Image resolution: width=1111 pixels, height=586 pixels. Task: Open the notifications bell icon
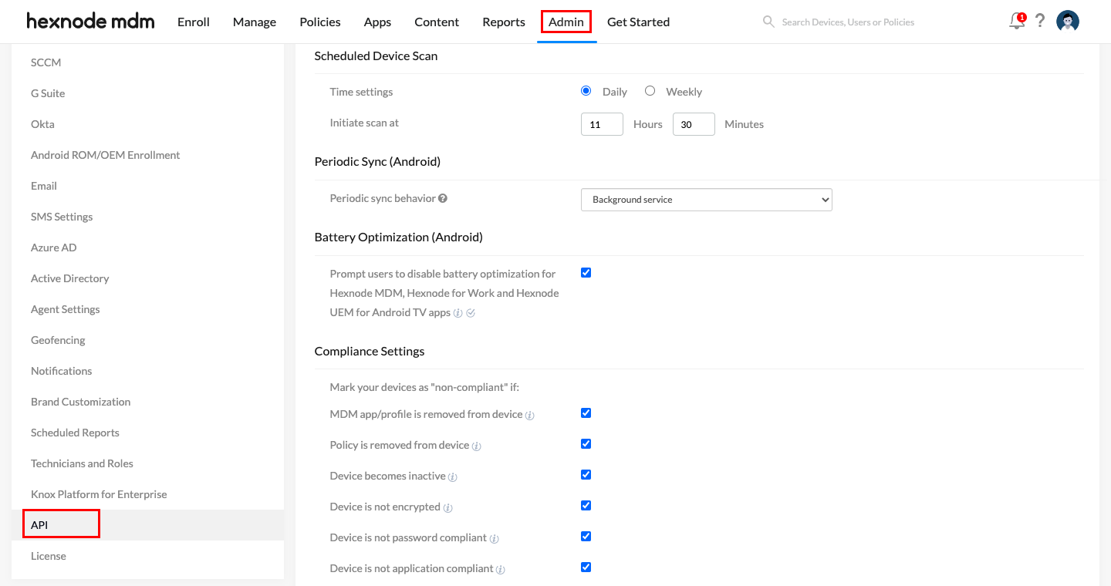point(1017,22)
